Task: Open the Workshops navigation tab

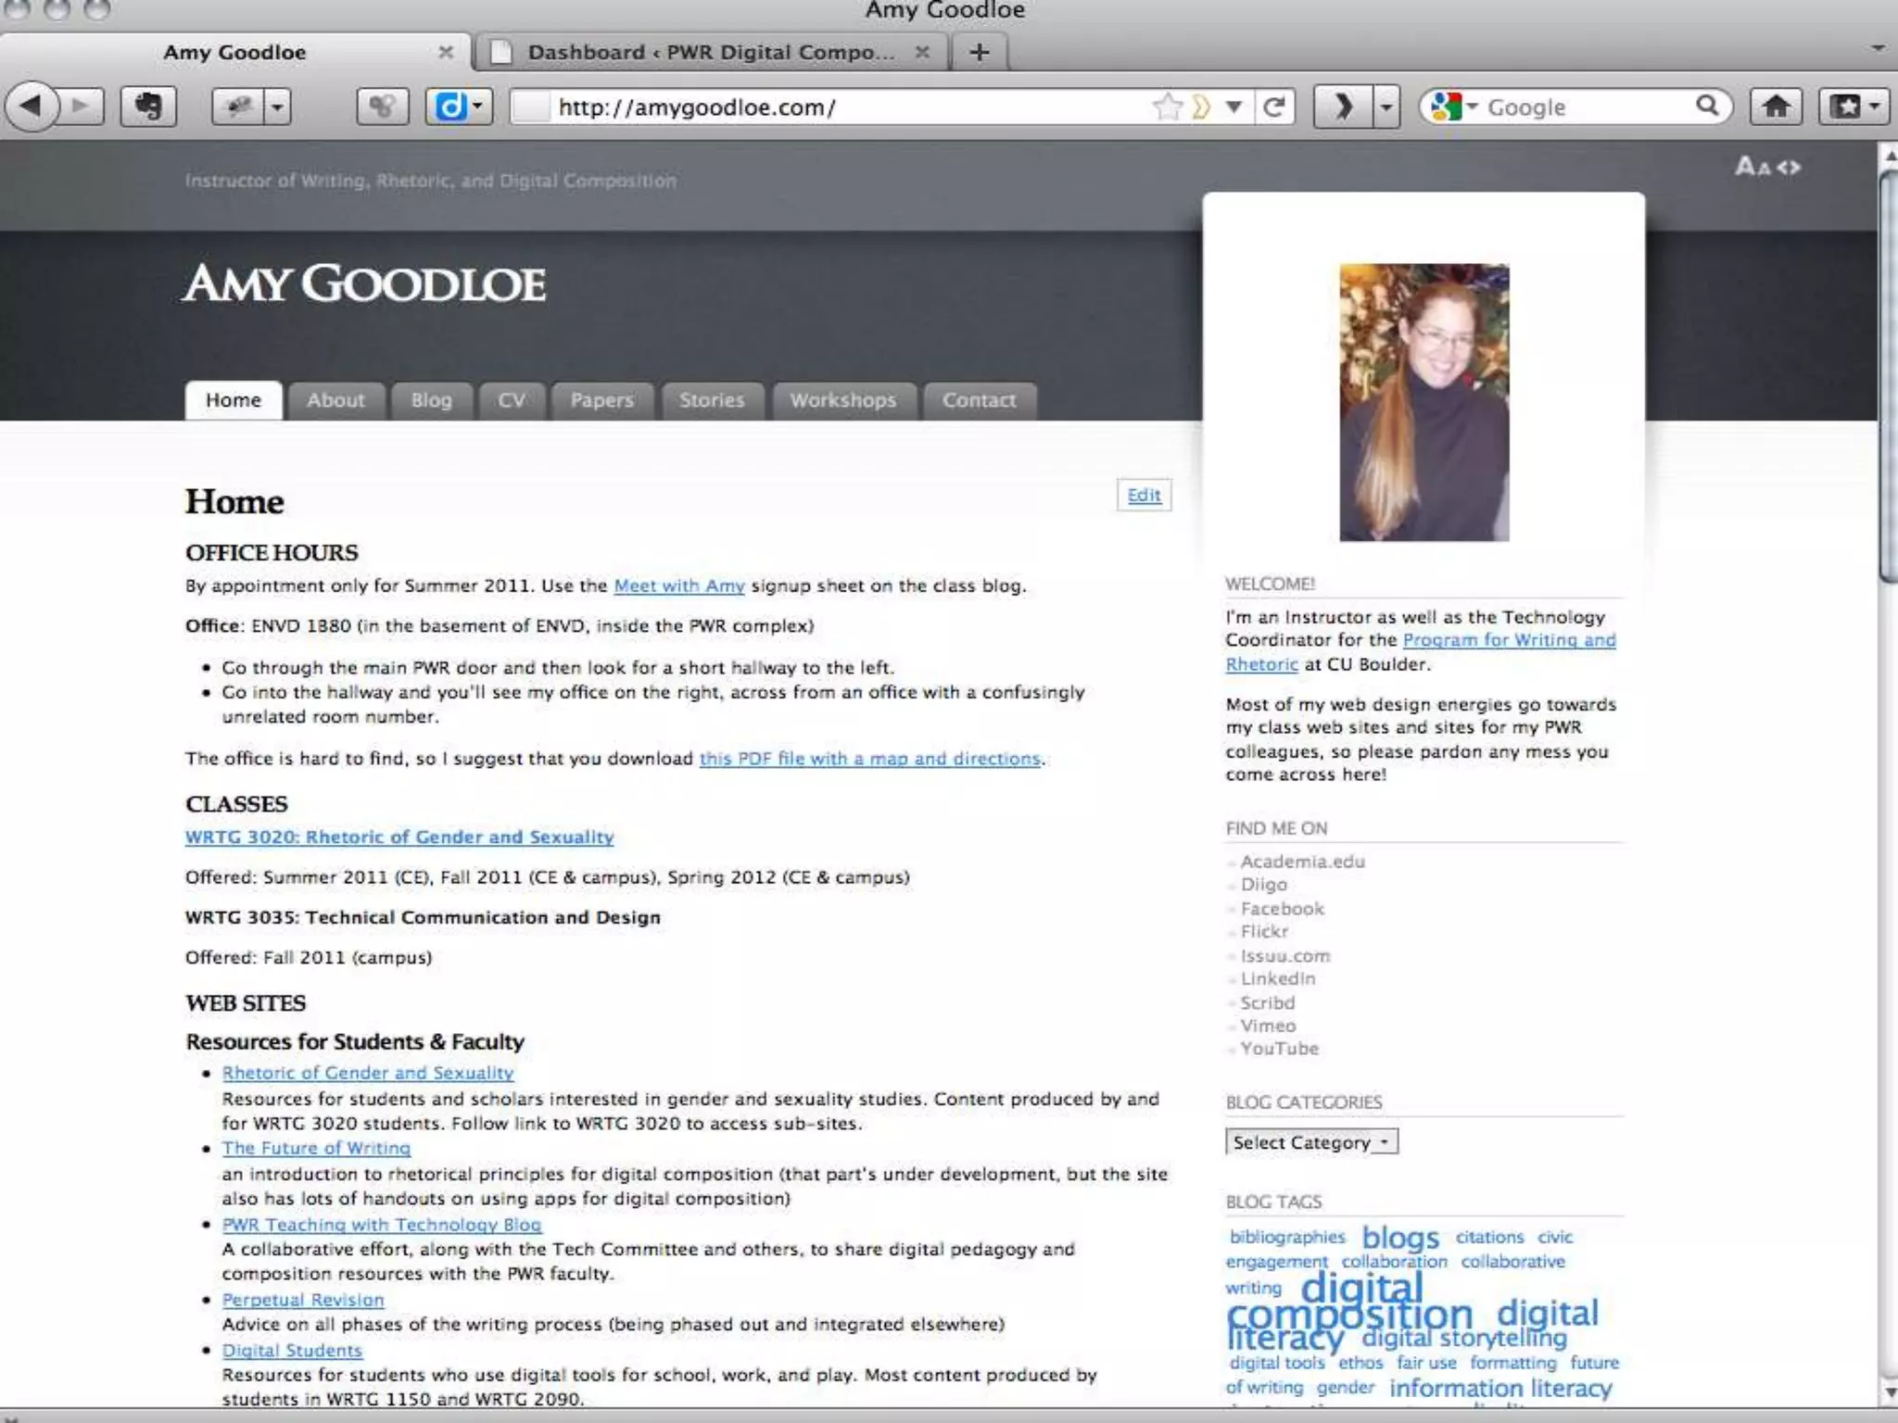Action: [x=842, y=400]
